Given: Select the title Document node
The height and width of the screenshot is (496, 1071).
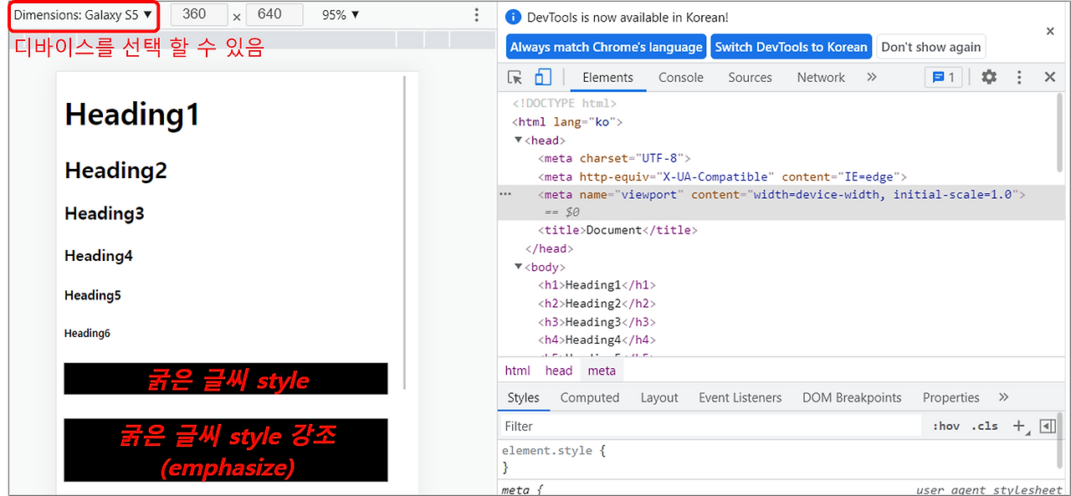Looking at the screenshot, I should tap(617, 230).
